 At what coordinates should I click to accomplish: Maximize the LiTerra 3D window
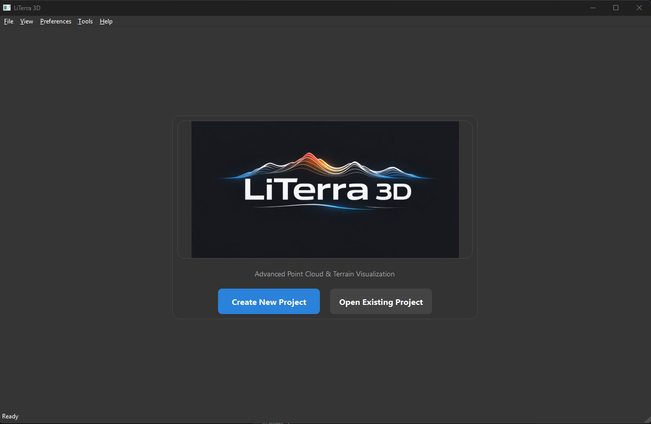pyautogui.click(x=615, y=8)
